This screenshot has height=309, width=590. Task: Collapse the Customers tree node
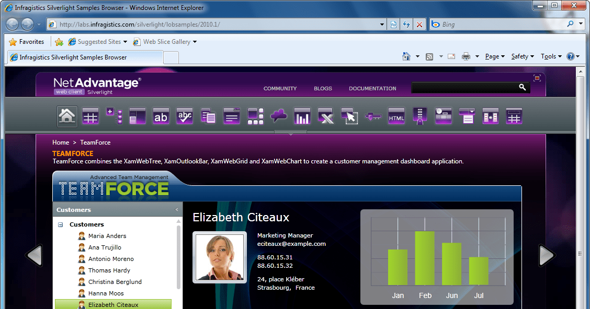(60, 224)
